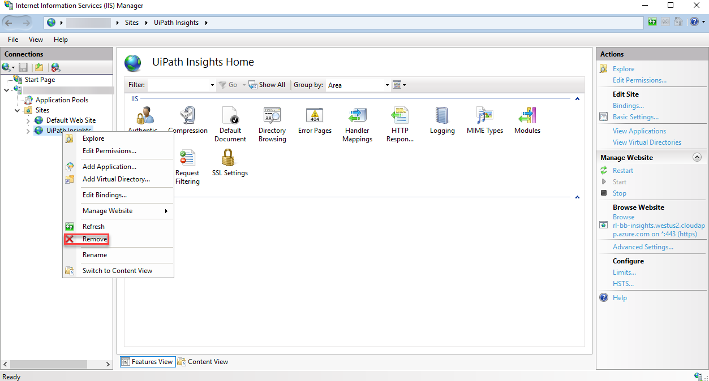Choose Add Virtual Directory in context menu
The height and width of the screenshot is (381, 709).
click(118, 179)
